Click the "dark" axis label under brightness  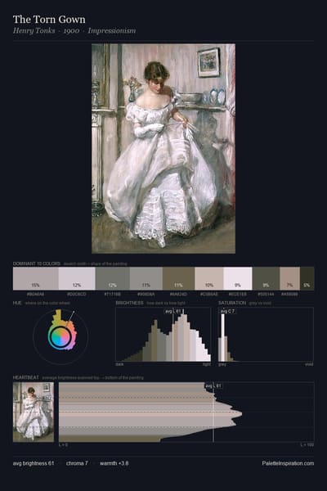[119, 364]
